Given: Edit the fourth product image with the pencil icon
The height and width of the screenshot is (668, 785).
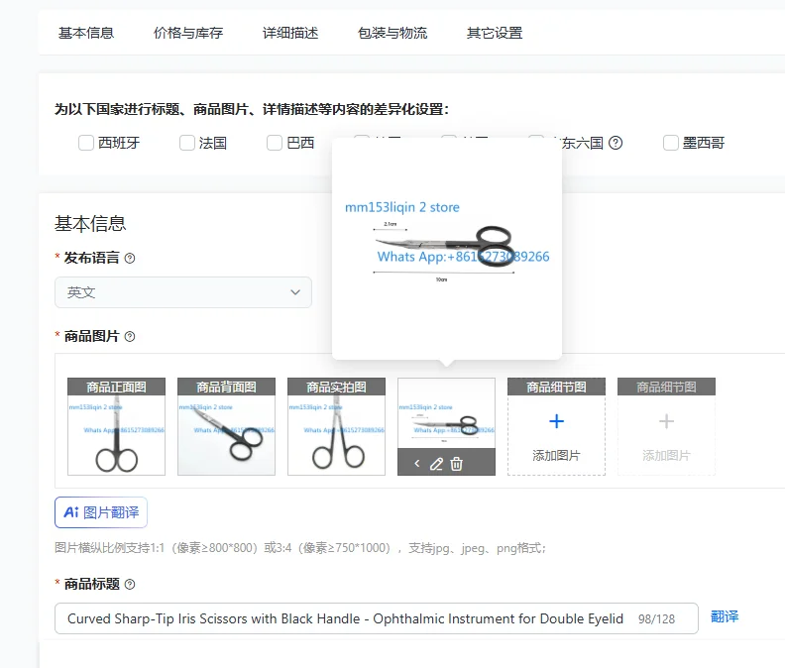Looking at the screenshot, I should pyautogui.click(x=436, y=464).
